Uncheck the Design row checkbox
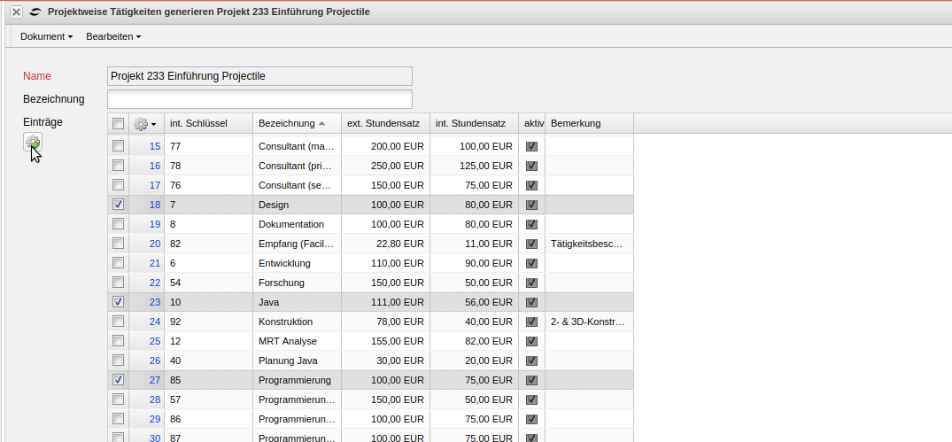 tap(119, 205)
